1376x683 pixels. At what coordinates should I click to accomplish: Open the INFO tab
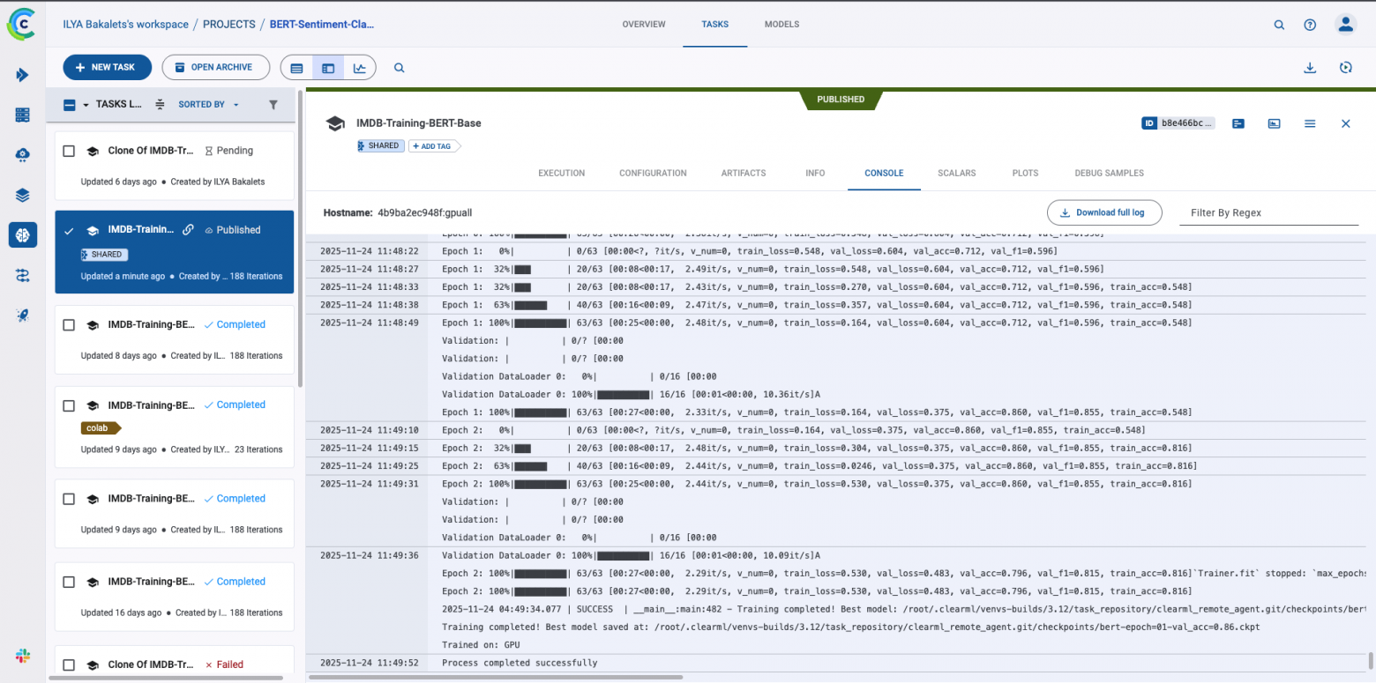click(815, 173)
